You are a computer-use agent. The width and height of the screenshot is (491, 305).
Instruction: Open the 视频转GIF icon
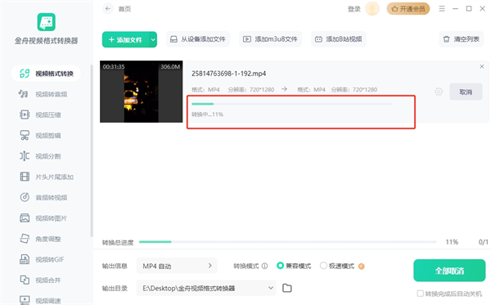tap(25, 259)
